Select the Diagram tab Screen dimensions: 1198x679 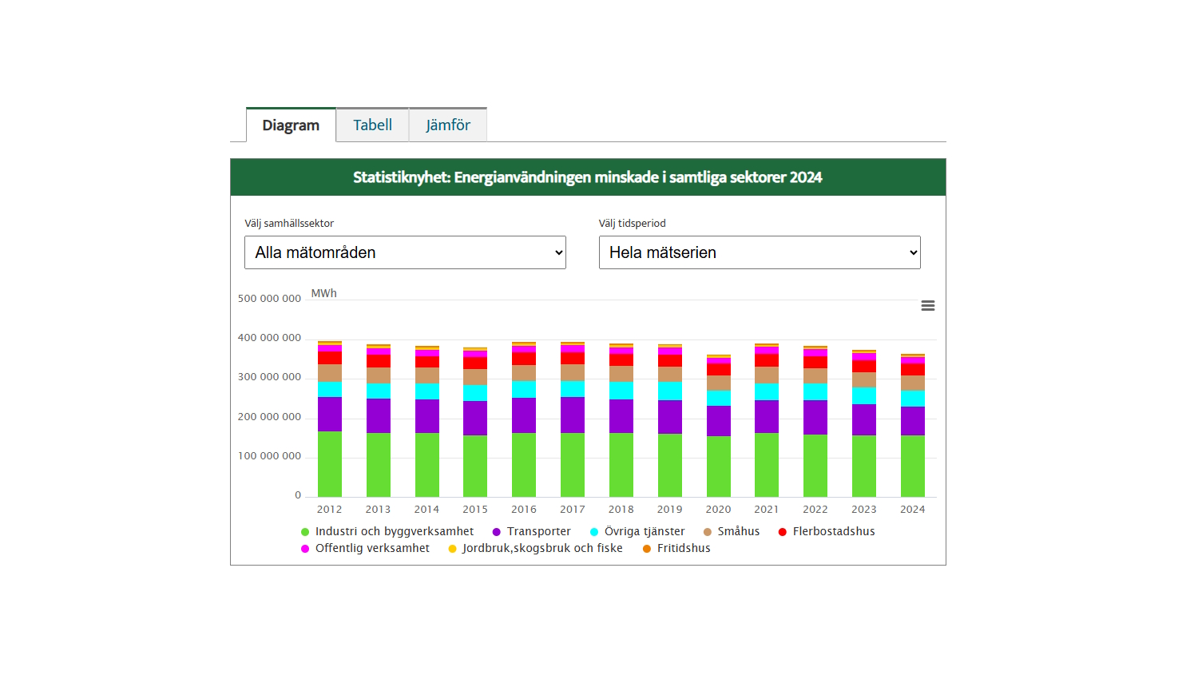pyautogui.click(x=291, y=126)
